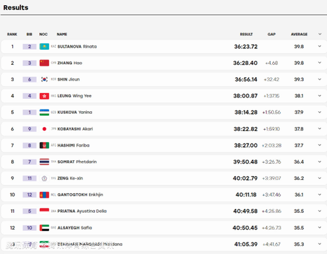Image resolution: width=327 pixels, height=254 pixels.
Task: Expand all rows using header chevron
Action: [320, 34]
